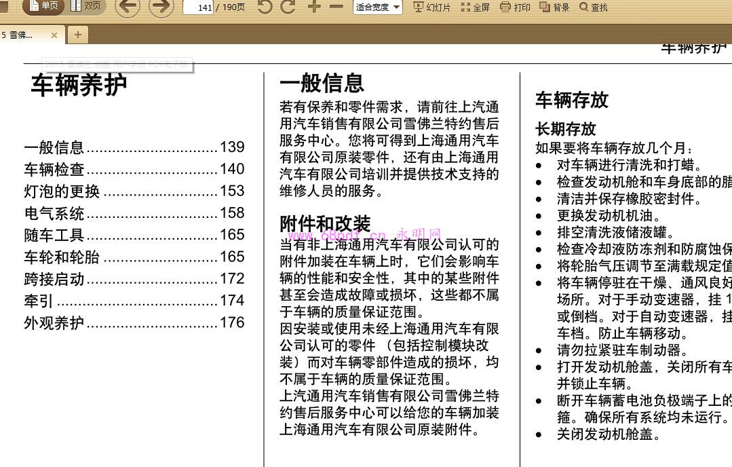Viewport: 732px width, 467px height.
Task: Click TOC entry 跨接启动 172
Action: coord(134,279)
